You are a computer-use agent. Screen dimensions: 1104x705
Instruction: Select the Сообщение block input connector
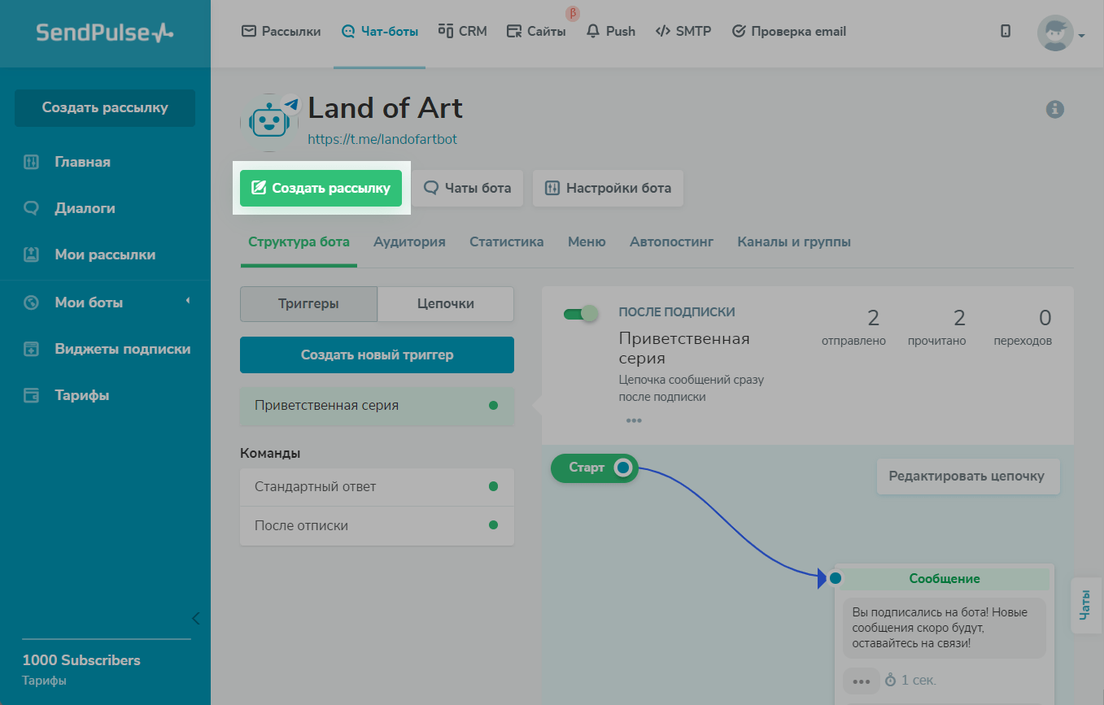pos(835,578)
